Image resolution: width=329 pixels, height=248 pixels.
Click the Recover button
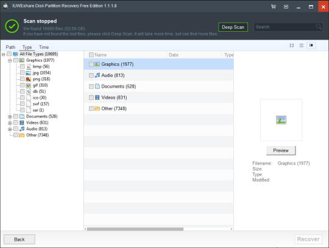(308, 239)
